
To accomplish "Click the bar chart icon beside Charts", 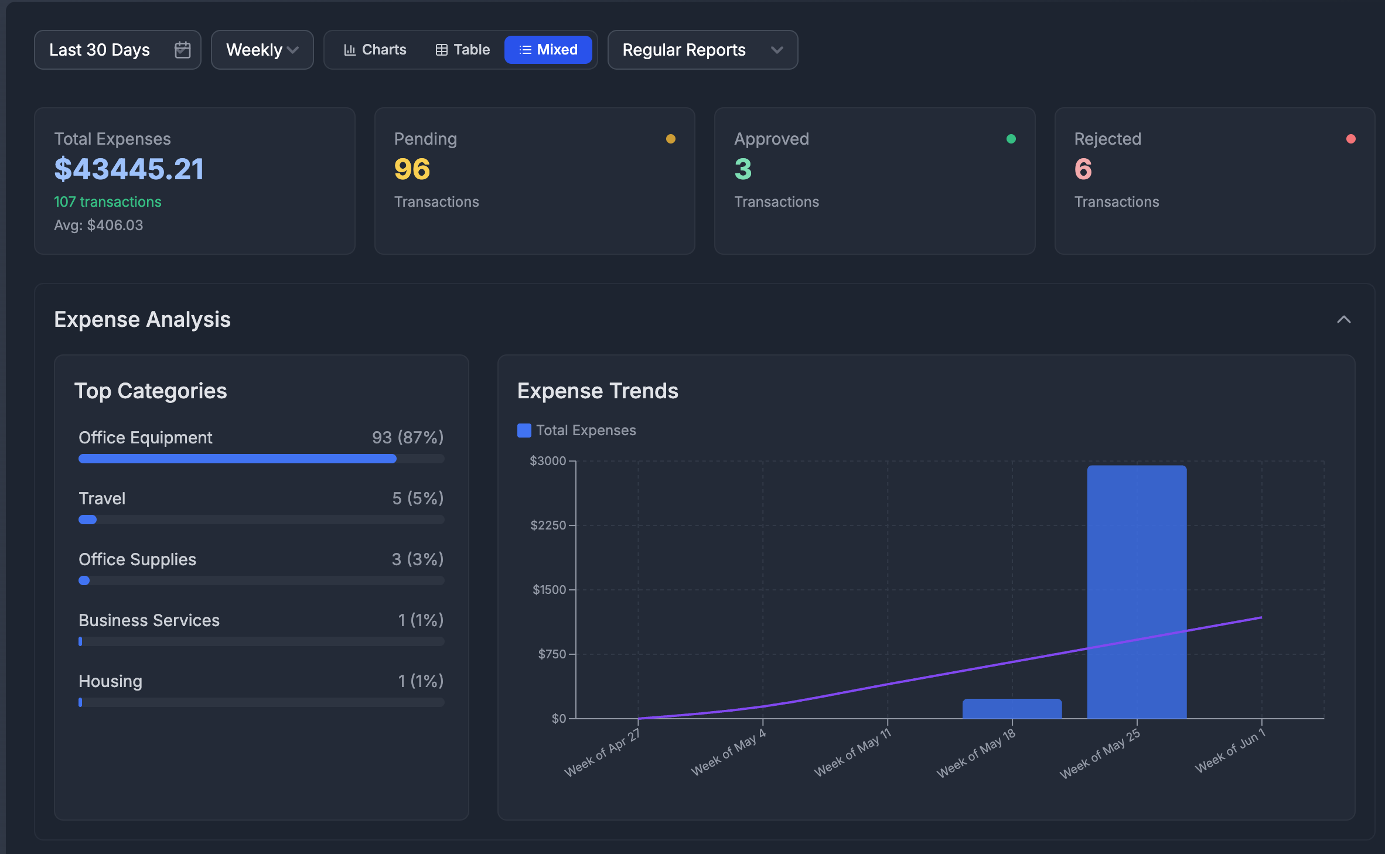I will coord(350,50).
